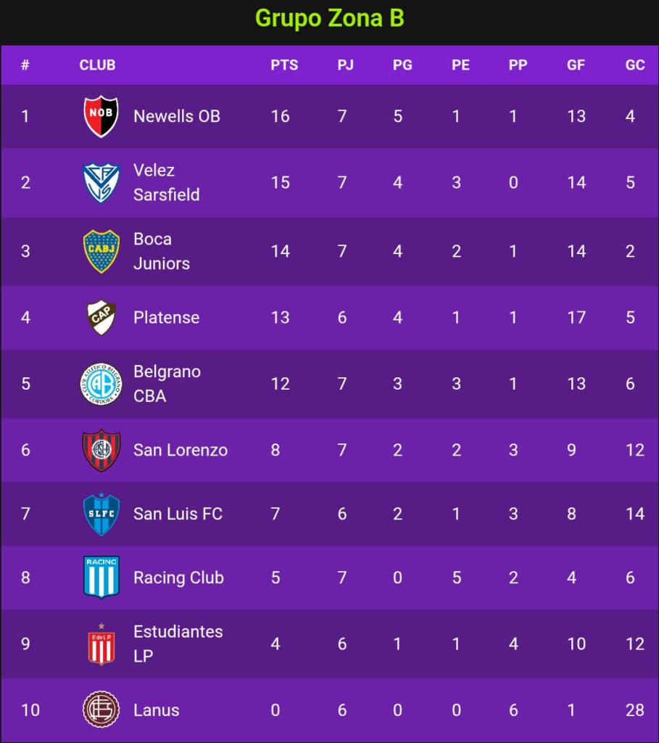Open the Boca Juniors CABJ crest
The image size is (659, 743).
101,251
